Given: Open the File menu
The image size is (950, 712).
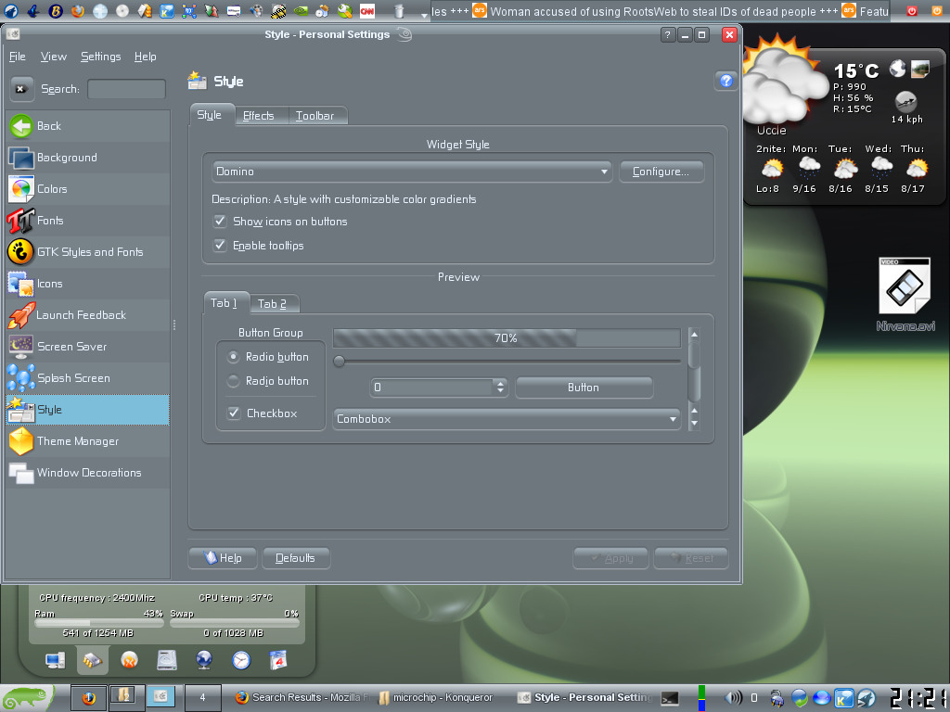Looking at the screenshot, I should 18,57.
